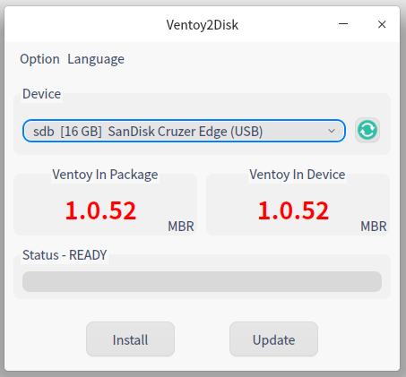Image resolution: width=406 pixels, height=377 pixels.
Task: Expand the device selection combo box
Action: click(184, 131)
